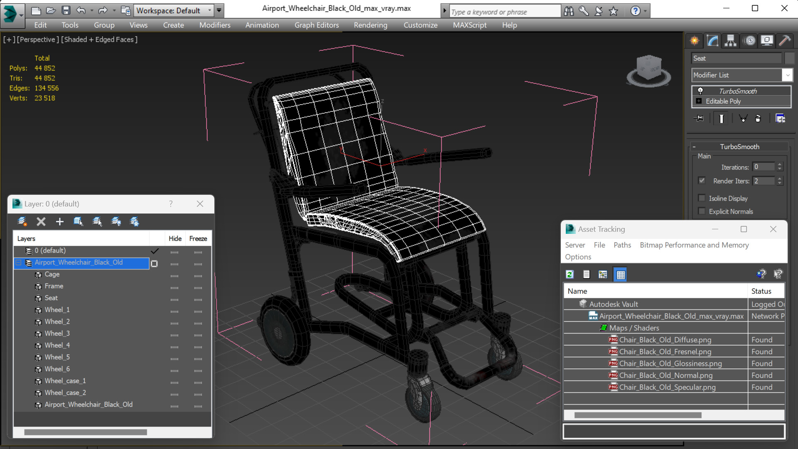The height and width of the screenshot is (449, 798).
Task: Open the Paths menu in Asset Tracking
Action: (x=622, y=245)
